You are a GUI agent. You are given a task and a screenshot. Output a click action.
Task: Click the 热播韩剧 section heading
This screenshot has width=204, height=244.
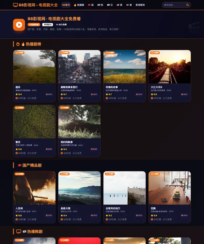(35, 231)
